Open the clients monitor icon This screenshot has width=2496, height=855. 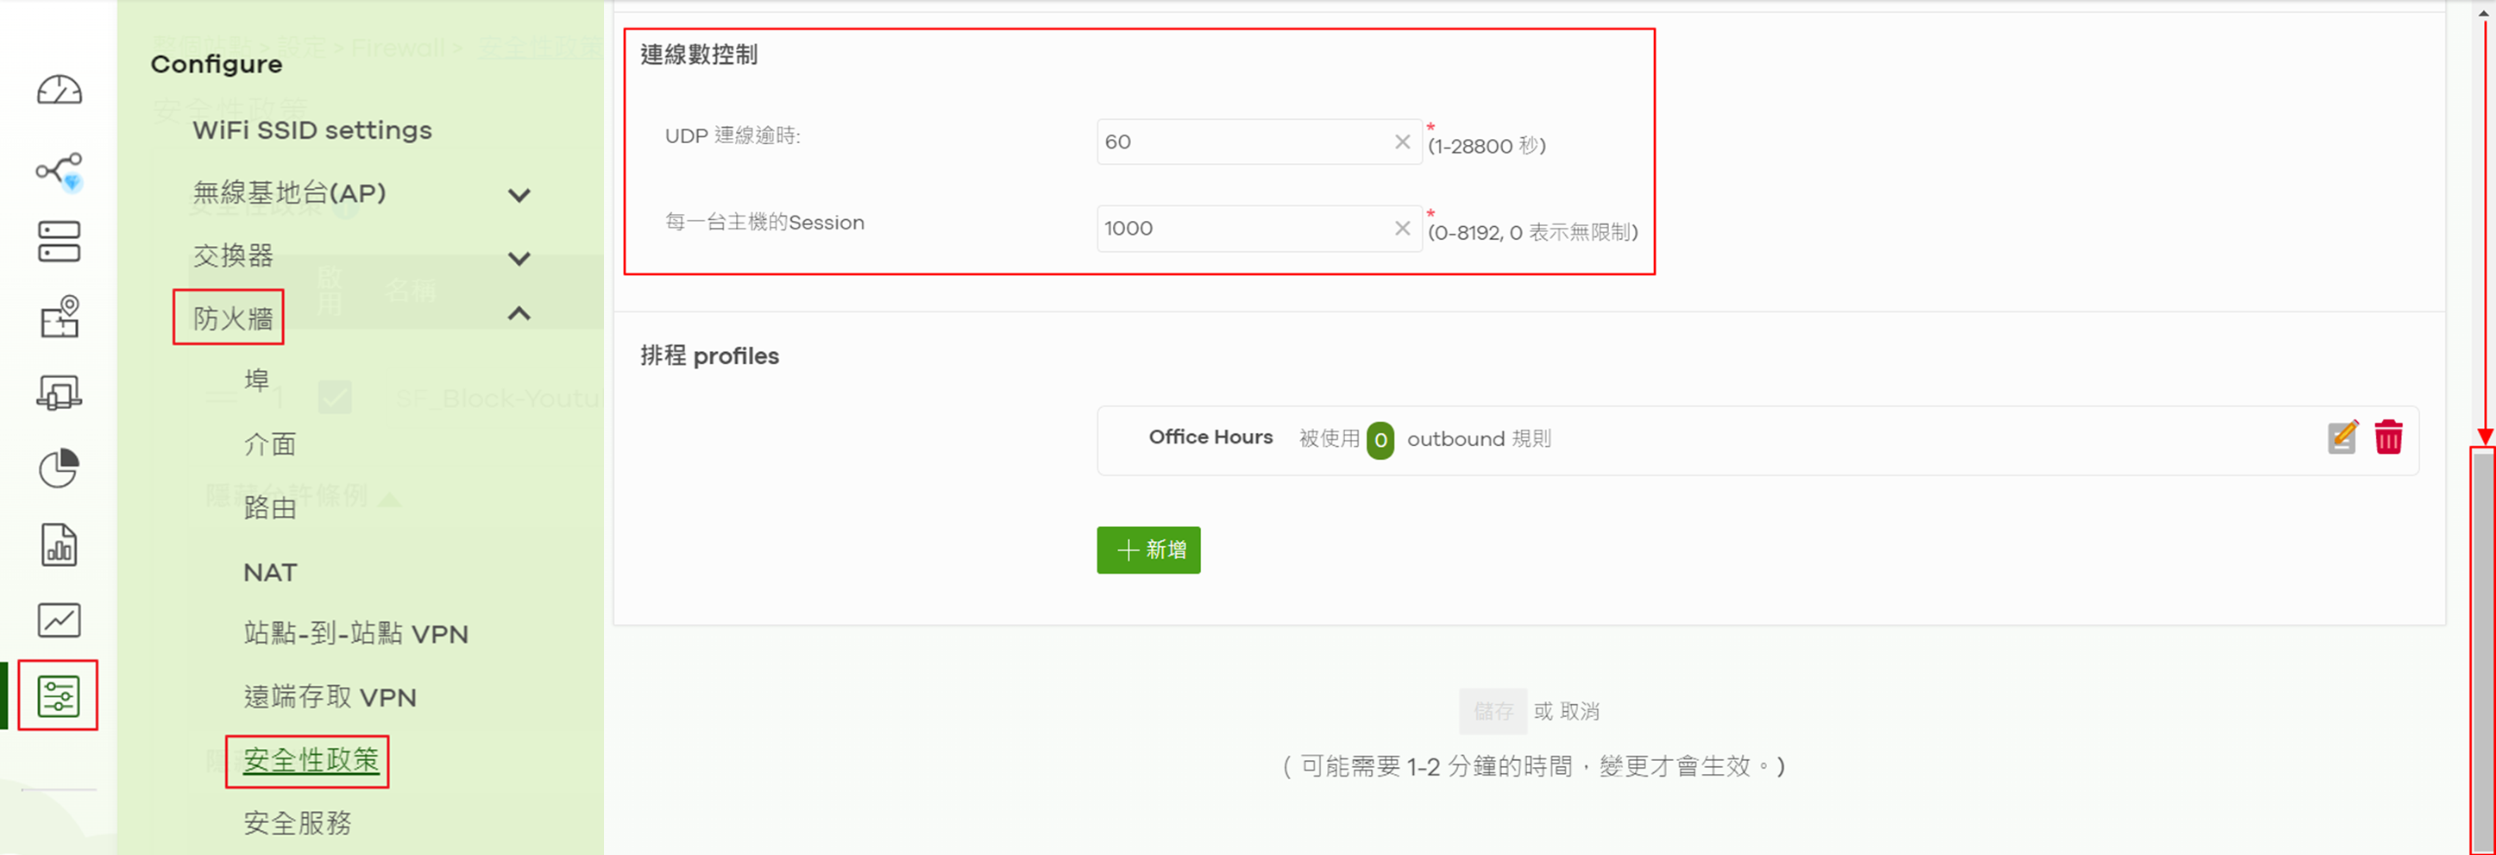coord(60,393)
